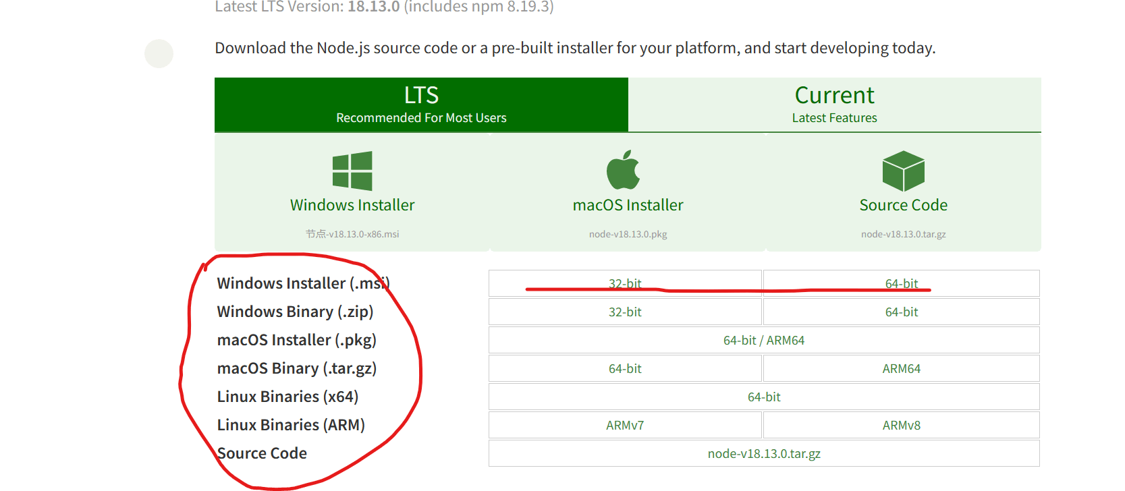Viewport: 1125px width, 491px height.
Task: Download the macOS Binary 64-bit tarball
Action: (x=625, y=368)
